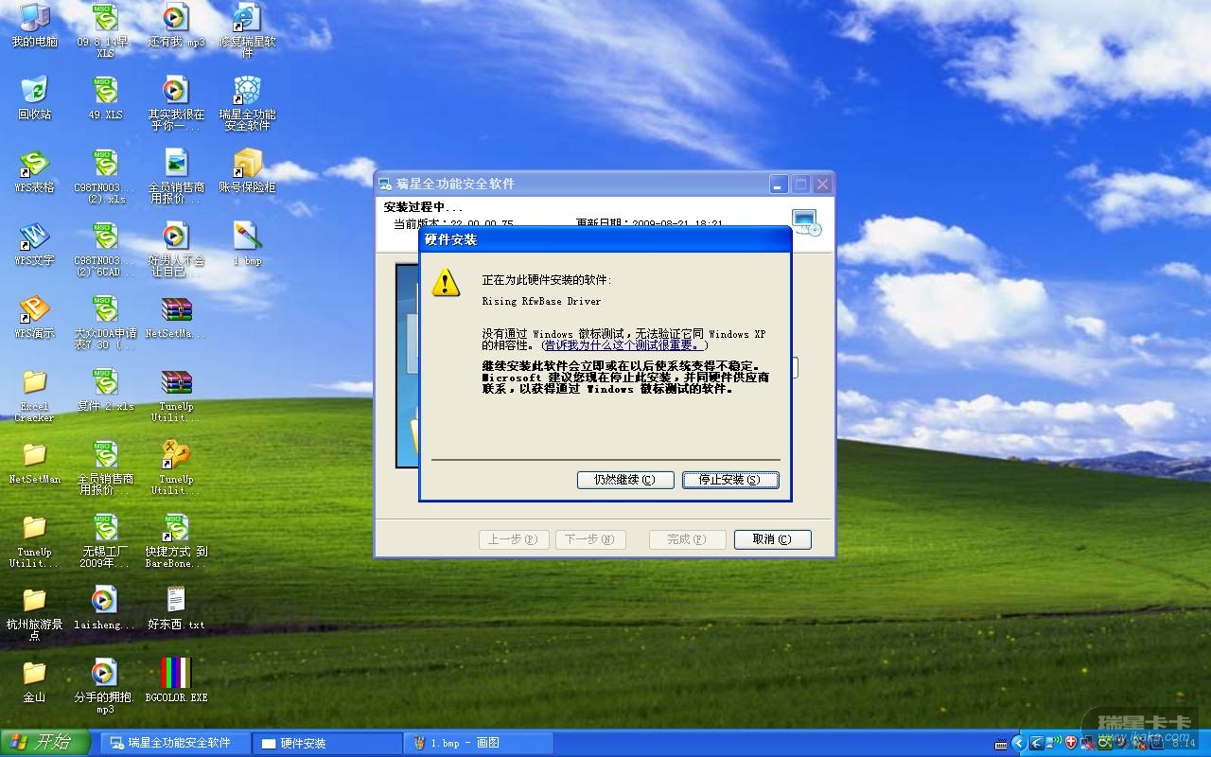Select the C98TN003...(2).xls file icon
Screen dimensions: 1211x757
coord(105,177)
